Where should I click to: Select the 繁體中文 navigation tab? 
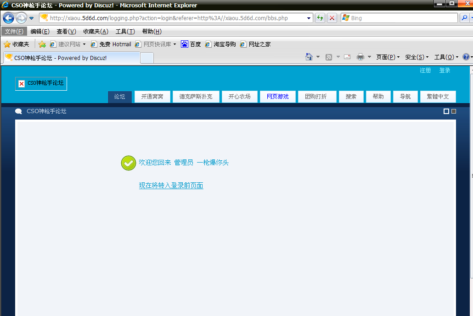(438, 97)
